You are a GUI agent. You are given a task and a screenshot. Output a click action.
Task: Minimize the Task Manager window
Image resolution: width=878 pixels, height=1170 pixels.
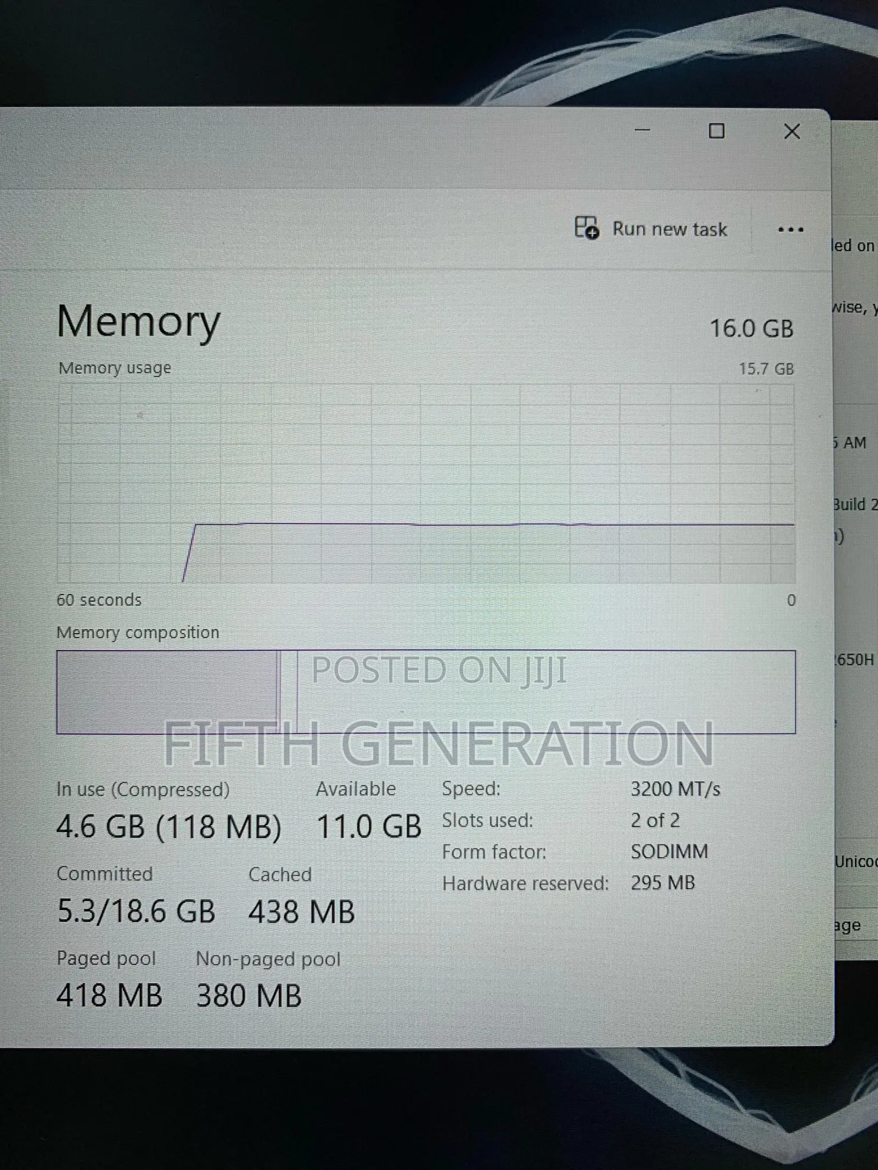pyautogui.click(x=642, y=131)
